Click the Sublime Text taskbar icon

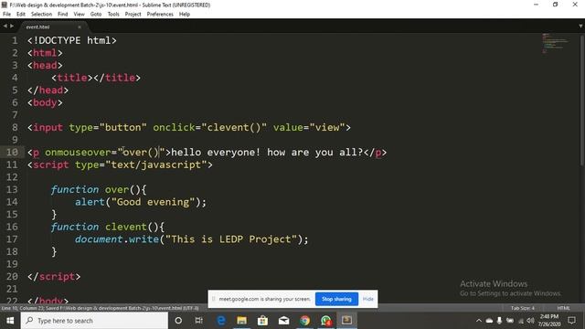coord(347,321)
